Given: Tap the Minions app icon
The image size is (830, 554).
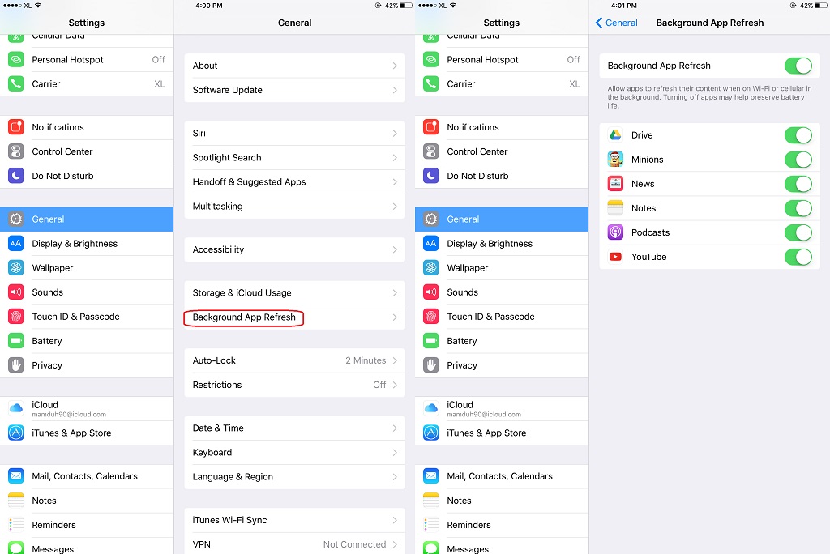Looking at the screenshot, I should click(615, 160).
